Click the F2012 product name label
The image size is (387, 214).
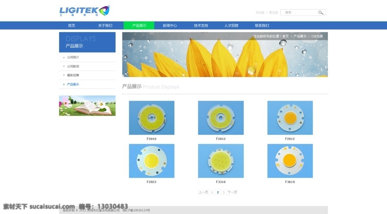tap(221, 139)
